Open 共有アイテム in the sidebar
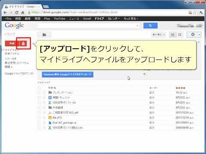The height and width of the screenshot is (154, 206). click(x=12, y=53)
